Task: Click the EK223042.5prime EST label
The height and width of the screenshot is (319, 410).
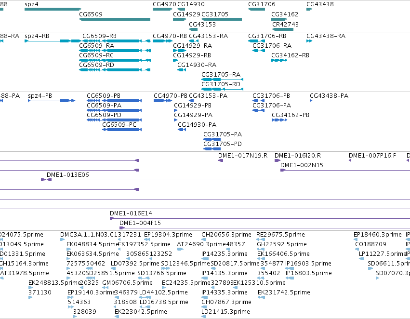Action: 141,312
